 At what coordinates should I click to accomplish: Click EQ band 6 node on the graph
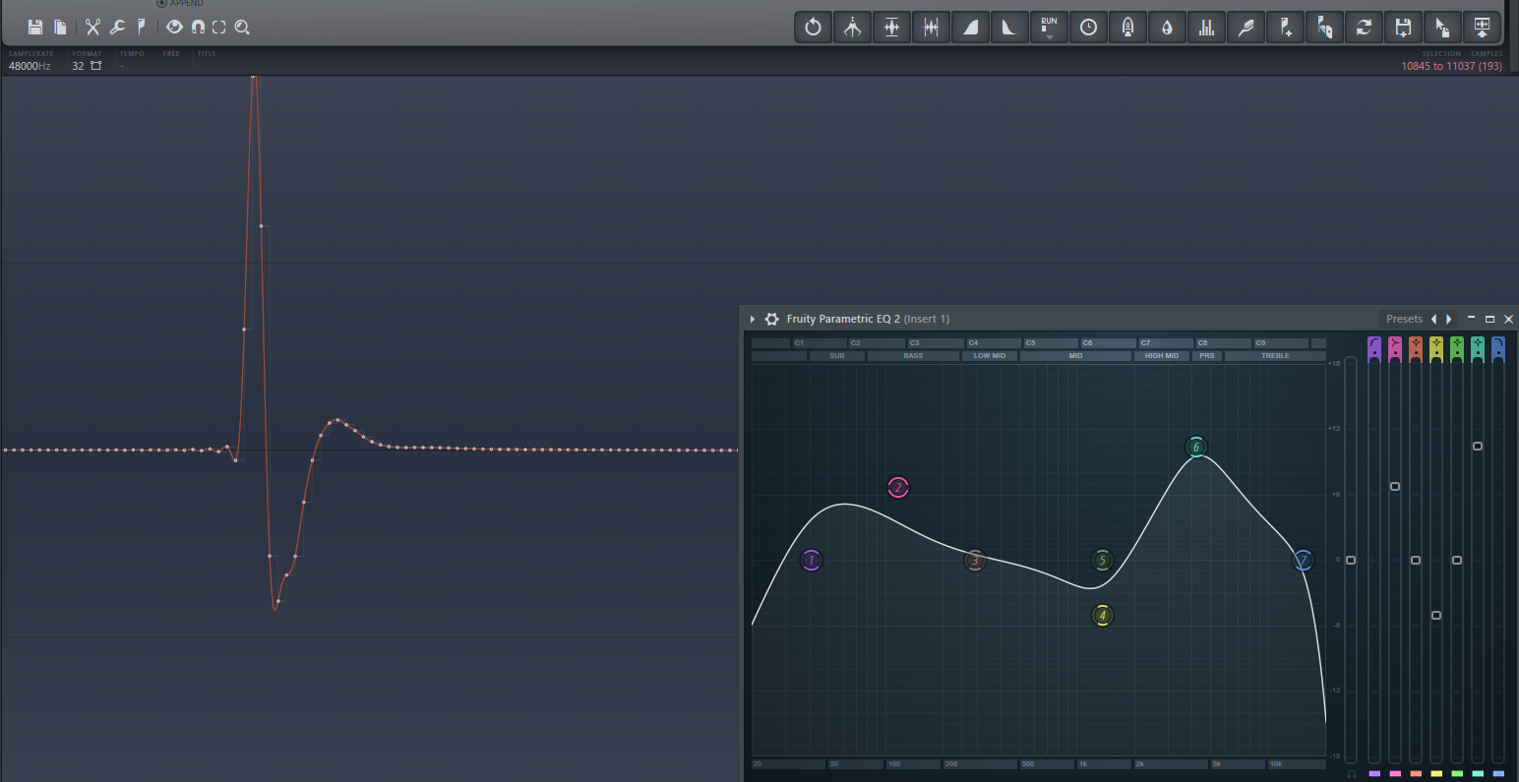1196,448
